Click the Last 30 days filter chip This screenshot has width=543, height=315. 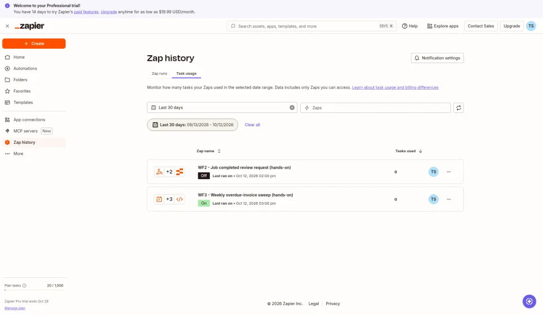(x=192, y=125)
